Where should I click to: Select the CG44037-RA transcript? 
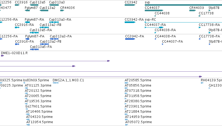point(154,27)
